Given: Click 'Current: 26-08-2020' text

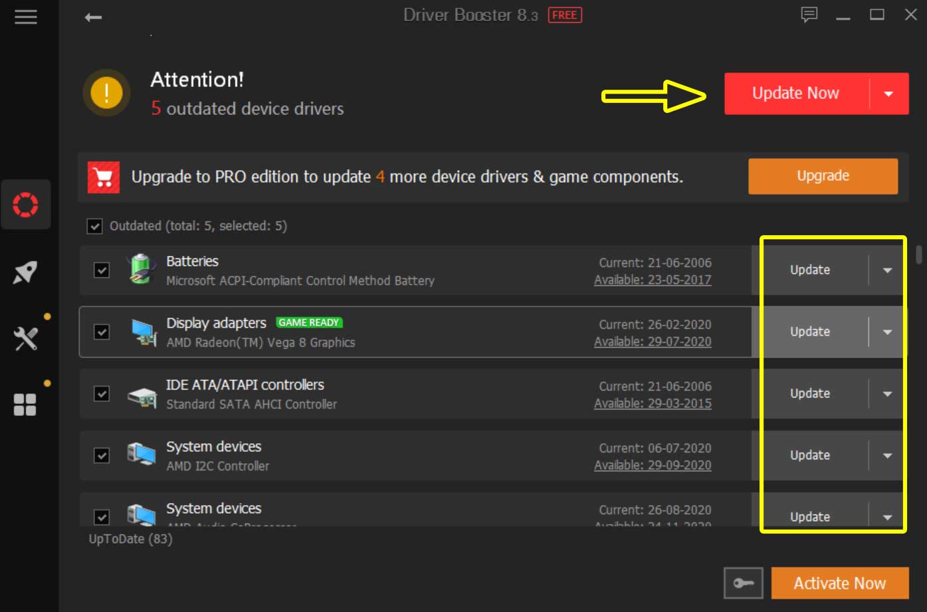Looking at the screenshot, I should pyautogui.click(x=655, y=510).
